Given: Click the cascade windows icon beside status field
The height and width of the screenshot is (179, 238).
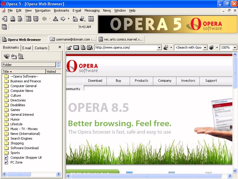Looking at the screenshot, I should [x=4, y=27].
